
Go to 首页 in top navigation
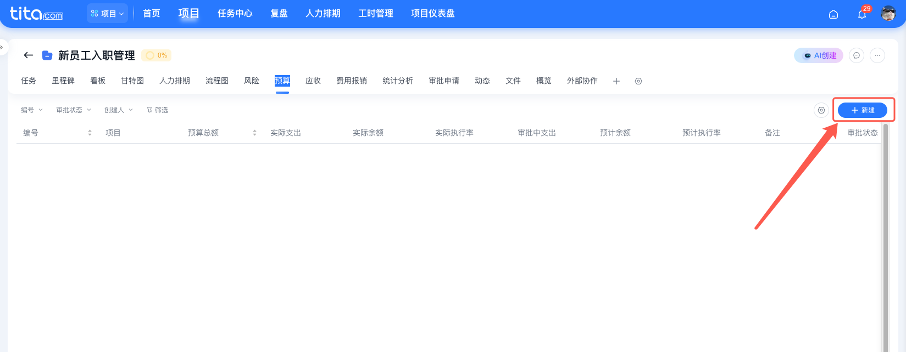pos(152,13)
